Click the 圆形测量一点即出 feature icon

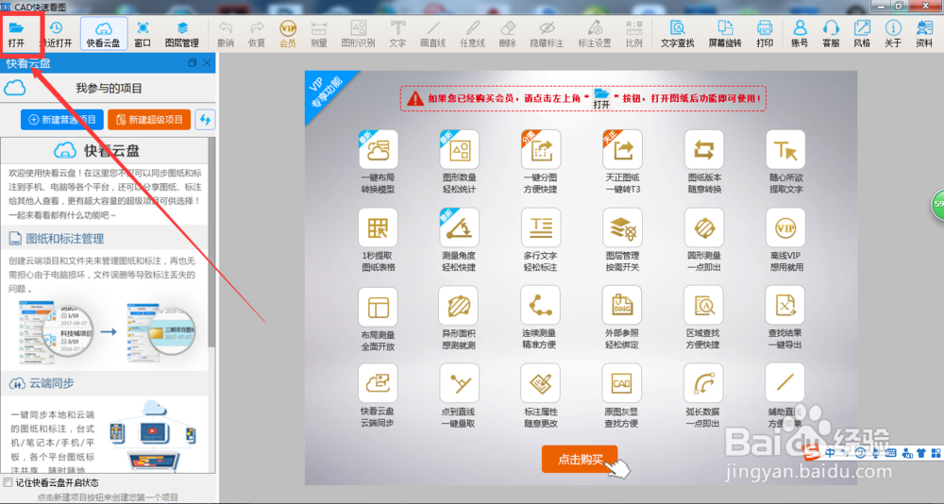tap(704, 227)
